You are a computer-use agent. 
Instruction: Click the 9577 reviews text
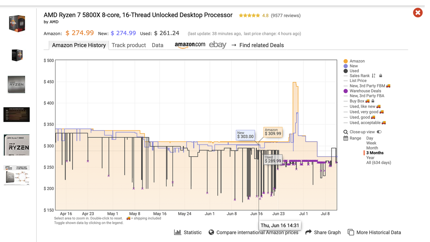tap(286, 15)
